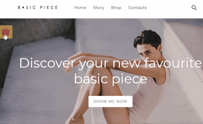Click the word PIECE in the logo

click(x=49, y=7)
